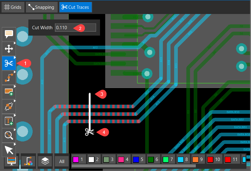Screen dimensions: 251x171
Task: Edit the Cut Width value field
Action: tap(75, 28)
